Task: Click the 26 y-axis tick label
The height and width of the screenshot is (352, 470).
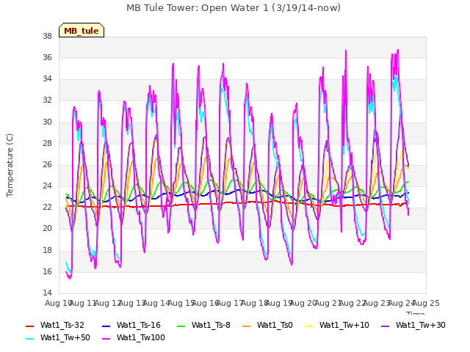Action: (x=47, y=164)
